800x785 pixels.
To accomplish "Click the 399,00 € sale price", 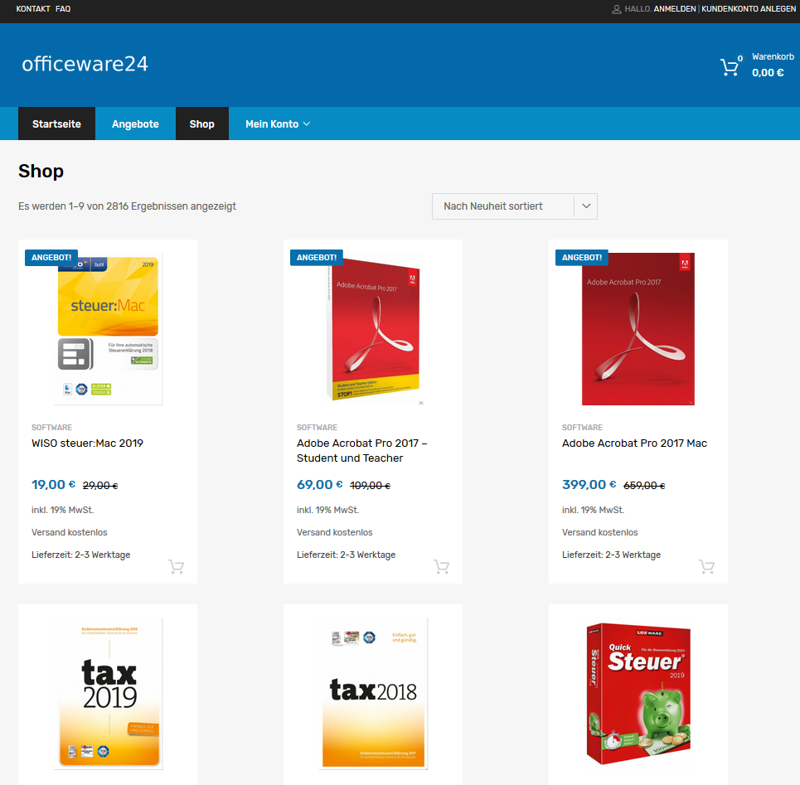I will (589, 485).
